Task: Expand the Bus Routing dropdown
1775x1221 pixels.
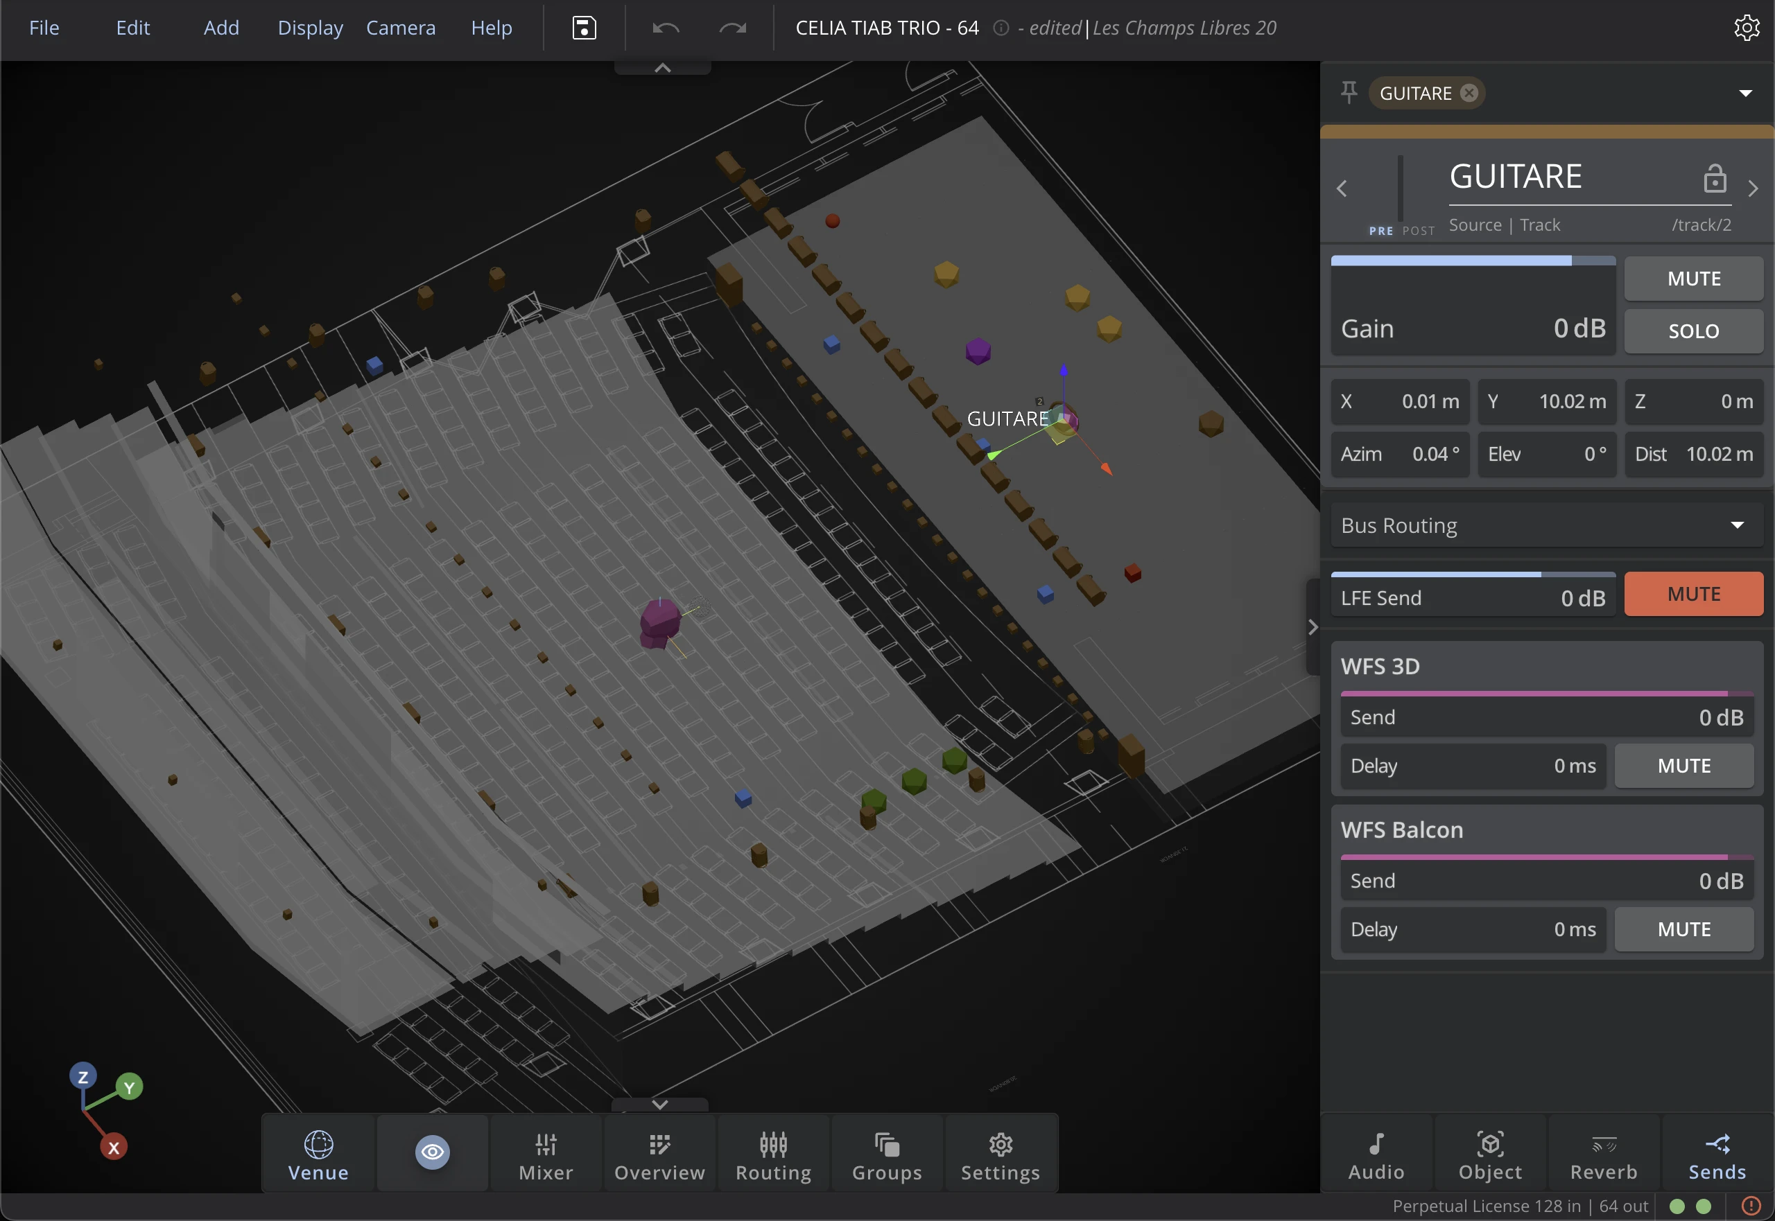Action: (x=1547, y=525)
